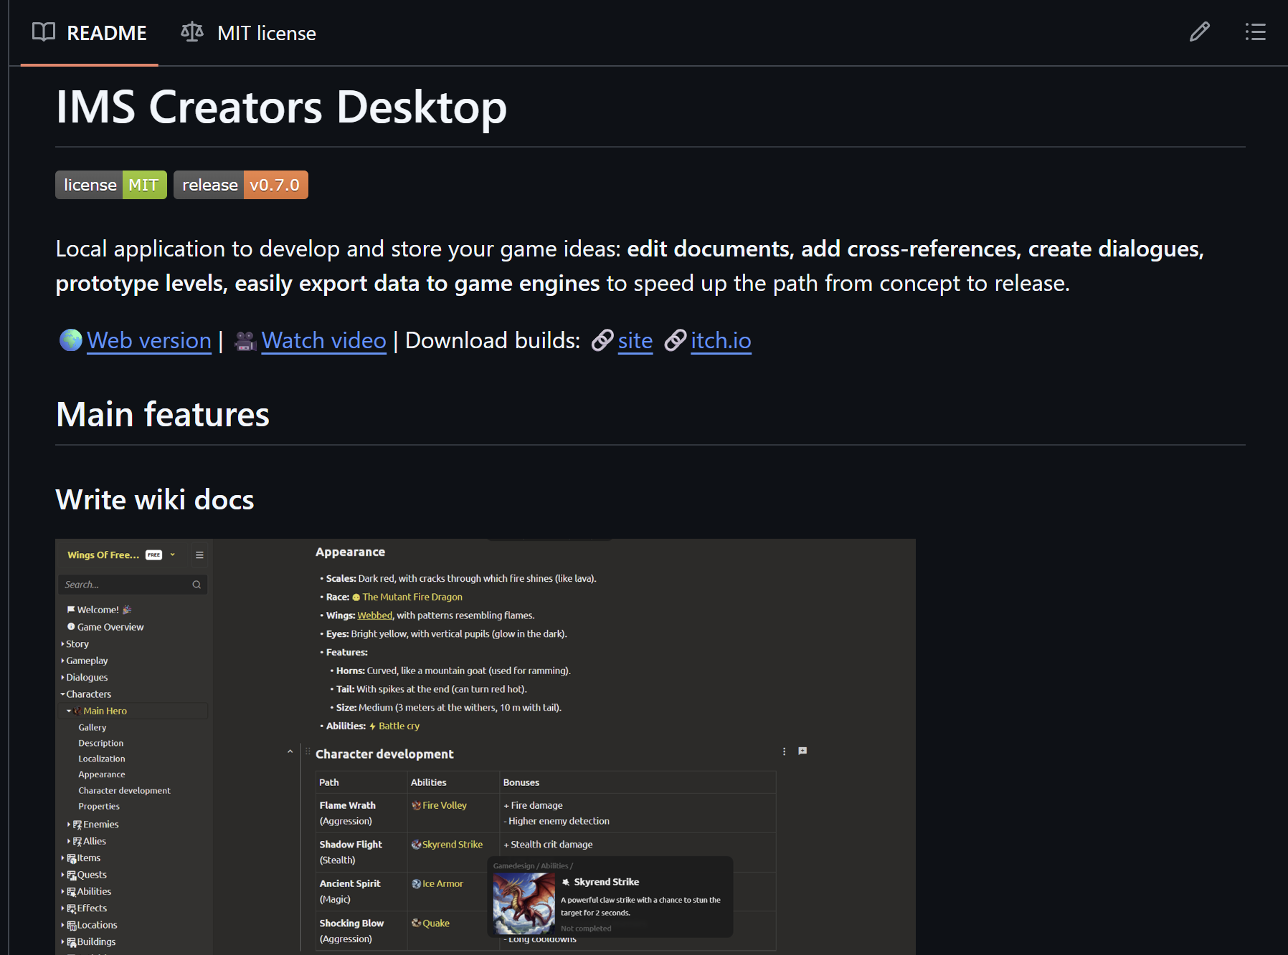The height and width of the screenshot is (955, 1288).
Task: Click the search magnifier icon in sidebar
Action: (196, 585)
